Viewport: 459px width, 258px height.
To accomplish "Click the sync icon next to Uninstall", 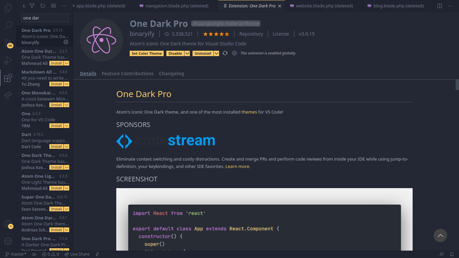I will pos(225,53).
